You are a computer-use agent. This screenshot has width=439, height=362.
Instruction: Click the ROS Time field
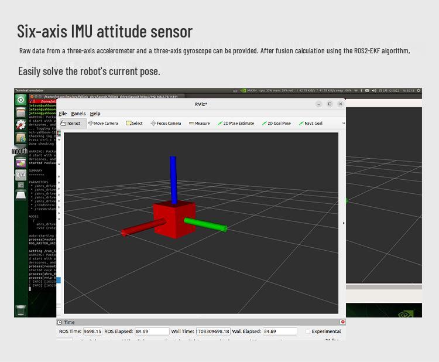click(x=92, y=331)
